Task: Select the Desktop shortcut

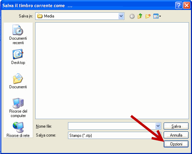Action: tap(18, 57)
